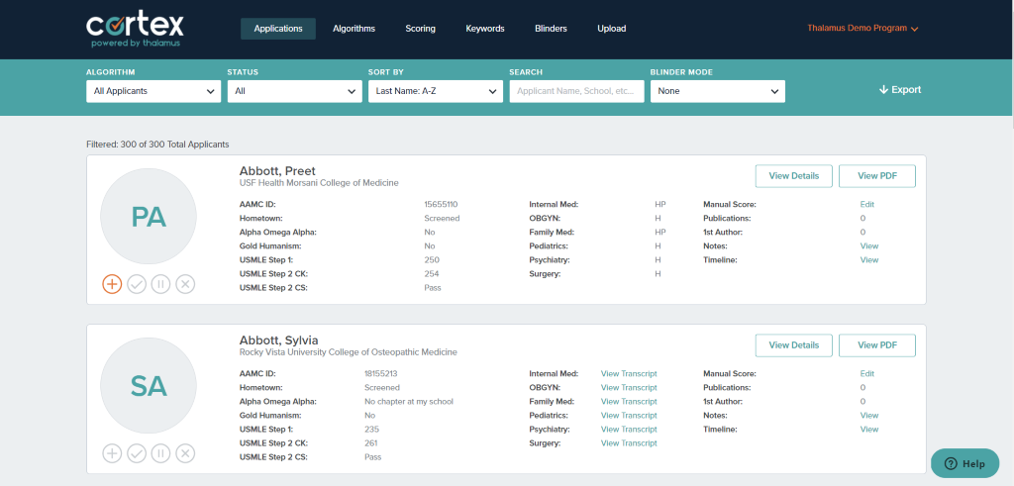View PDF for Abbott, Sylvia

point(877,345)
